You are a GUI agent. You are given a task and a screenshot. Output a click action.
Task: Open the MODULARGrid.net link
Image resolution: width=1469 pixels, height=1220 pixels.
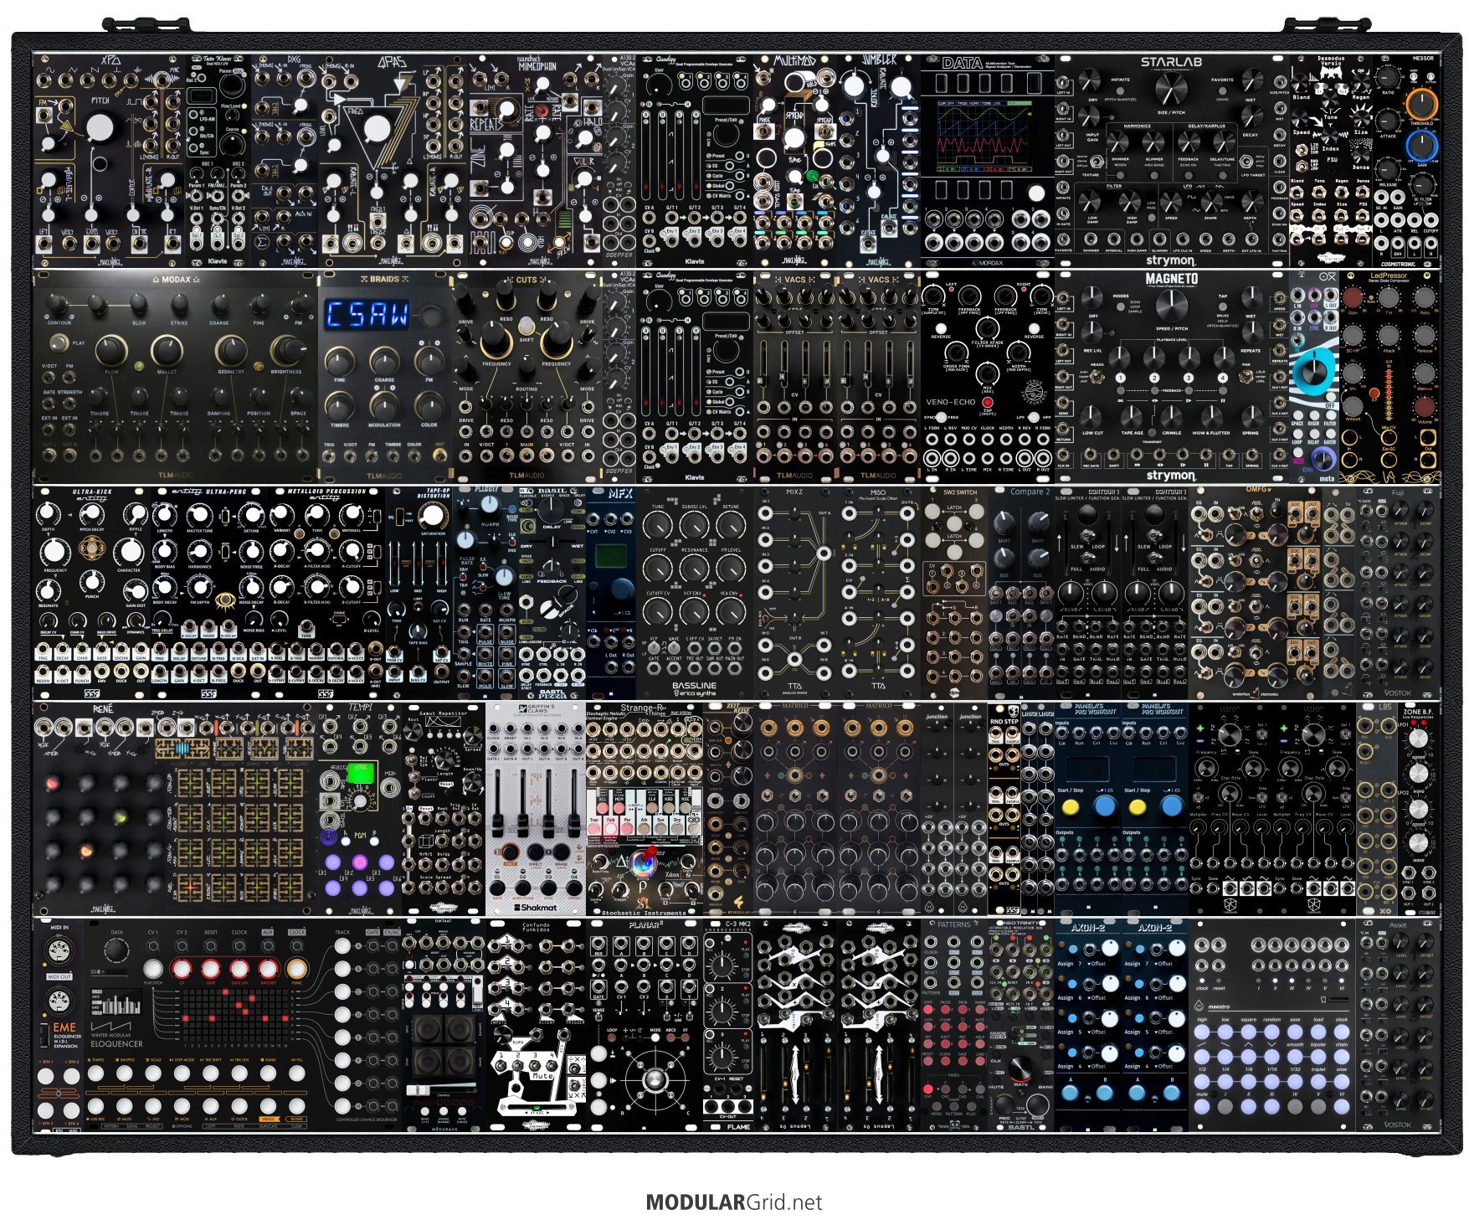pyautogui.click(x=733, y=1202)
